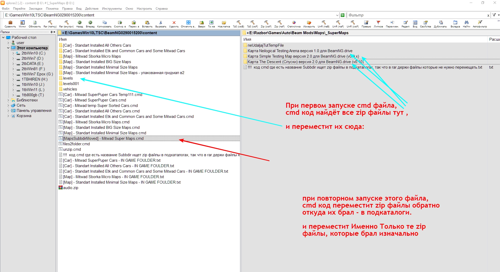Expand the 1tbWin7 Epox (G:) drive node
The image size is (500, 272).
[x=13, y=74]
